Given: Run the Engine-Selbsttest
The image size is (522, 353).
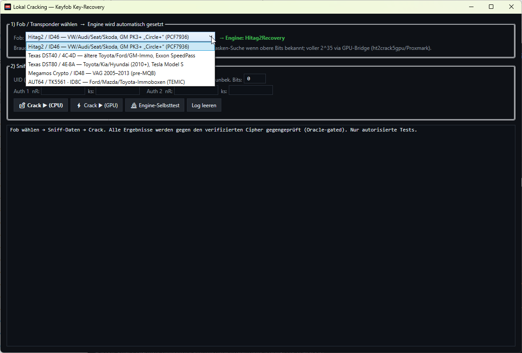Looking at the screenshot, I should [154, 105].
